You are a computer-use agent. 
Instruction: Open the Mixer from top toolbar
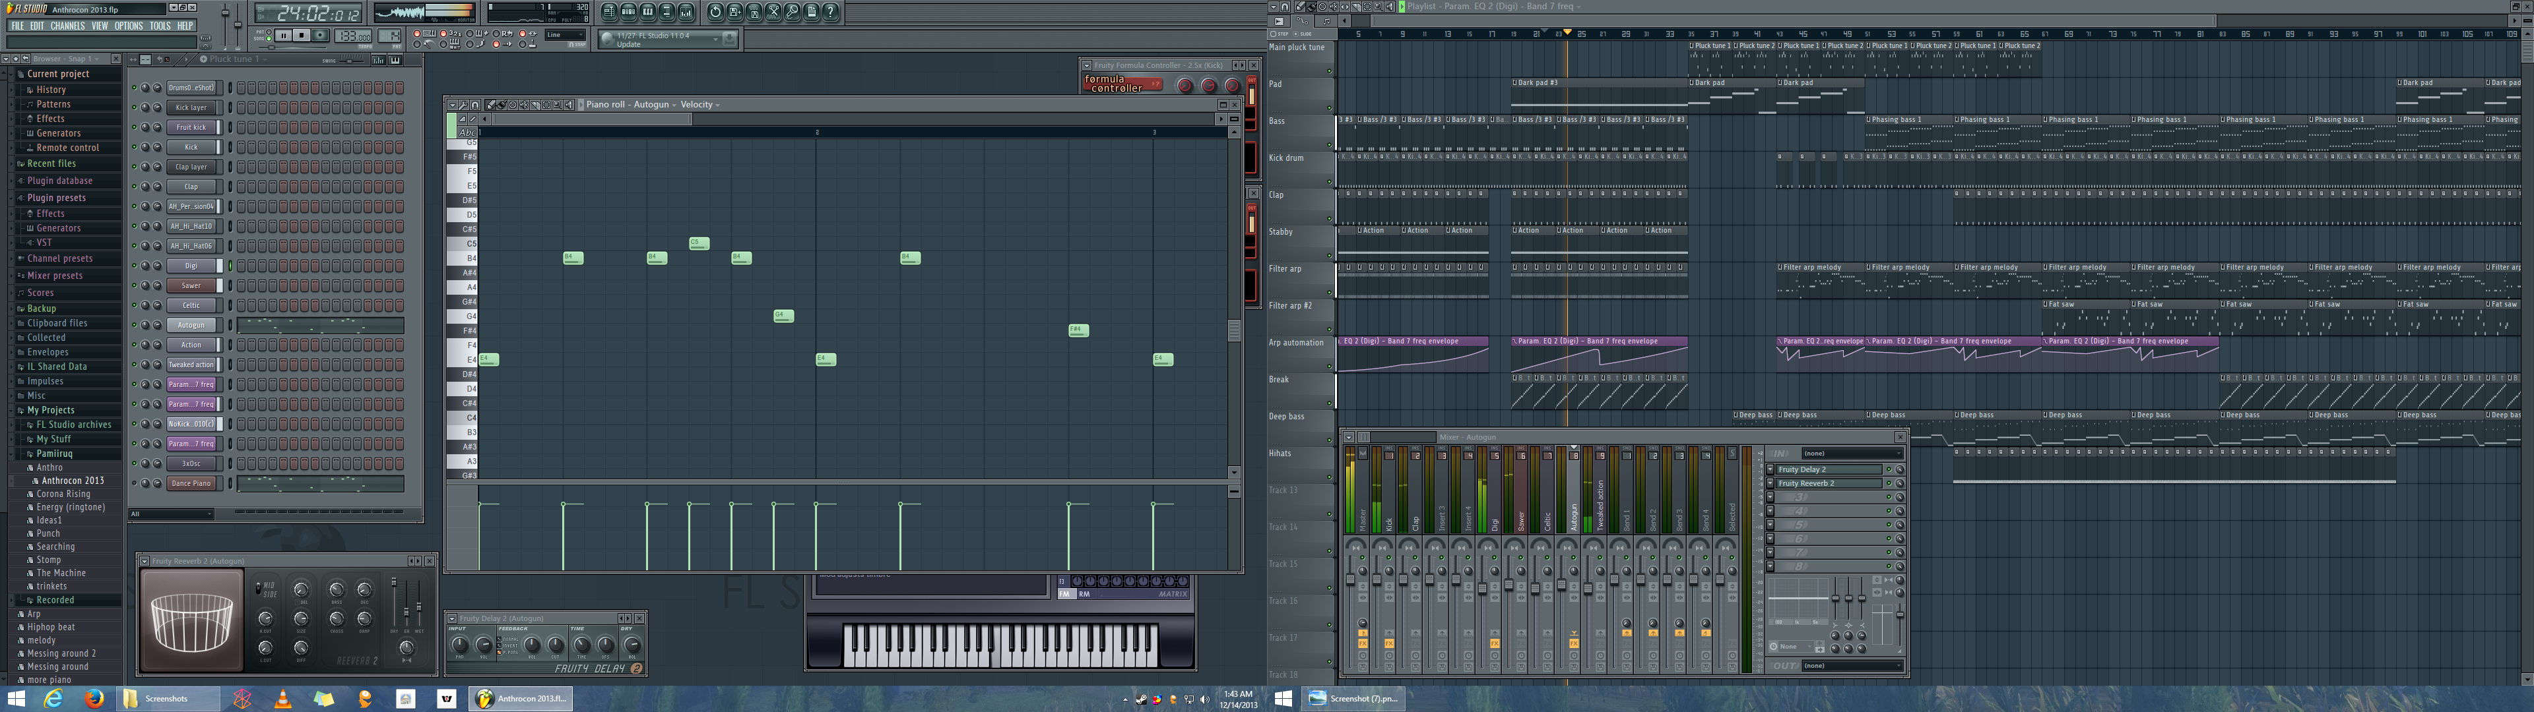pos(686,12)
